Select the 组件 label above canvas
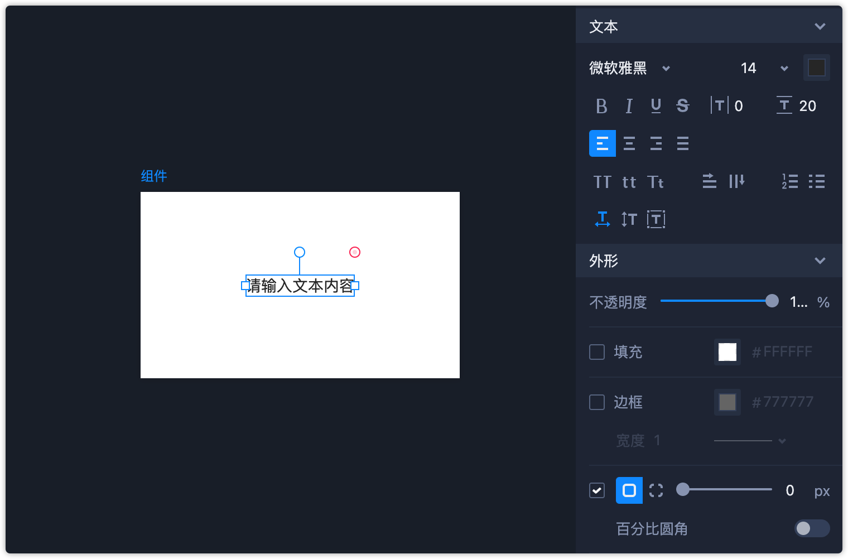The width and height of the screenshot is (848, 559). point(154,176)
